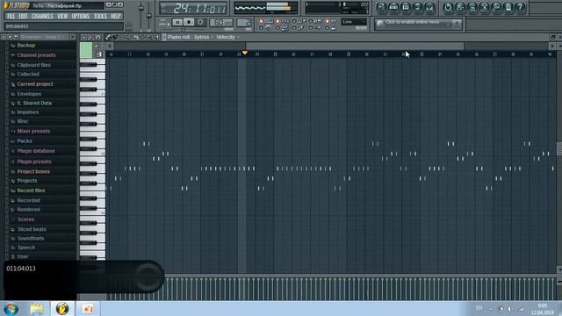Viewport: 562px width, 316px height.
Task: Expand the Channel presets folder
Action: pyautogui.click(x=36, y=55)
